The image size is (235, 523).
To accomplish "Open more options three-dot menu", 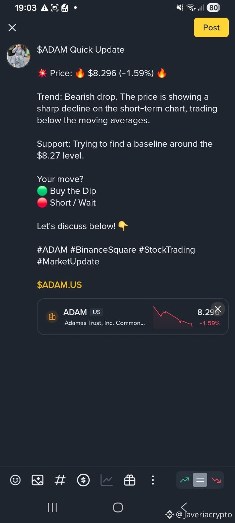I will [x=153, y=480].
